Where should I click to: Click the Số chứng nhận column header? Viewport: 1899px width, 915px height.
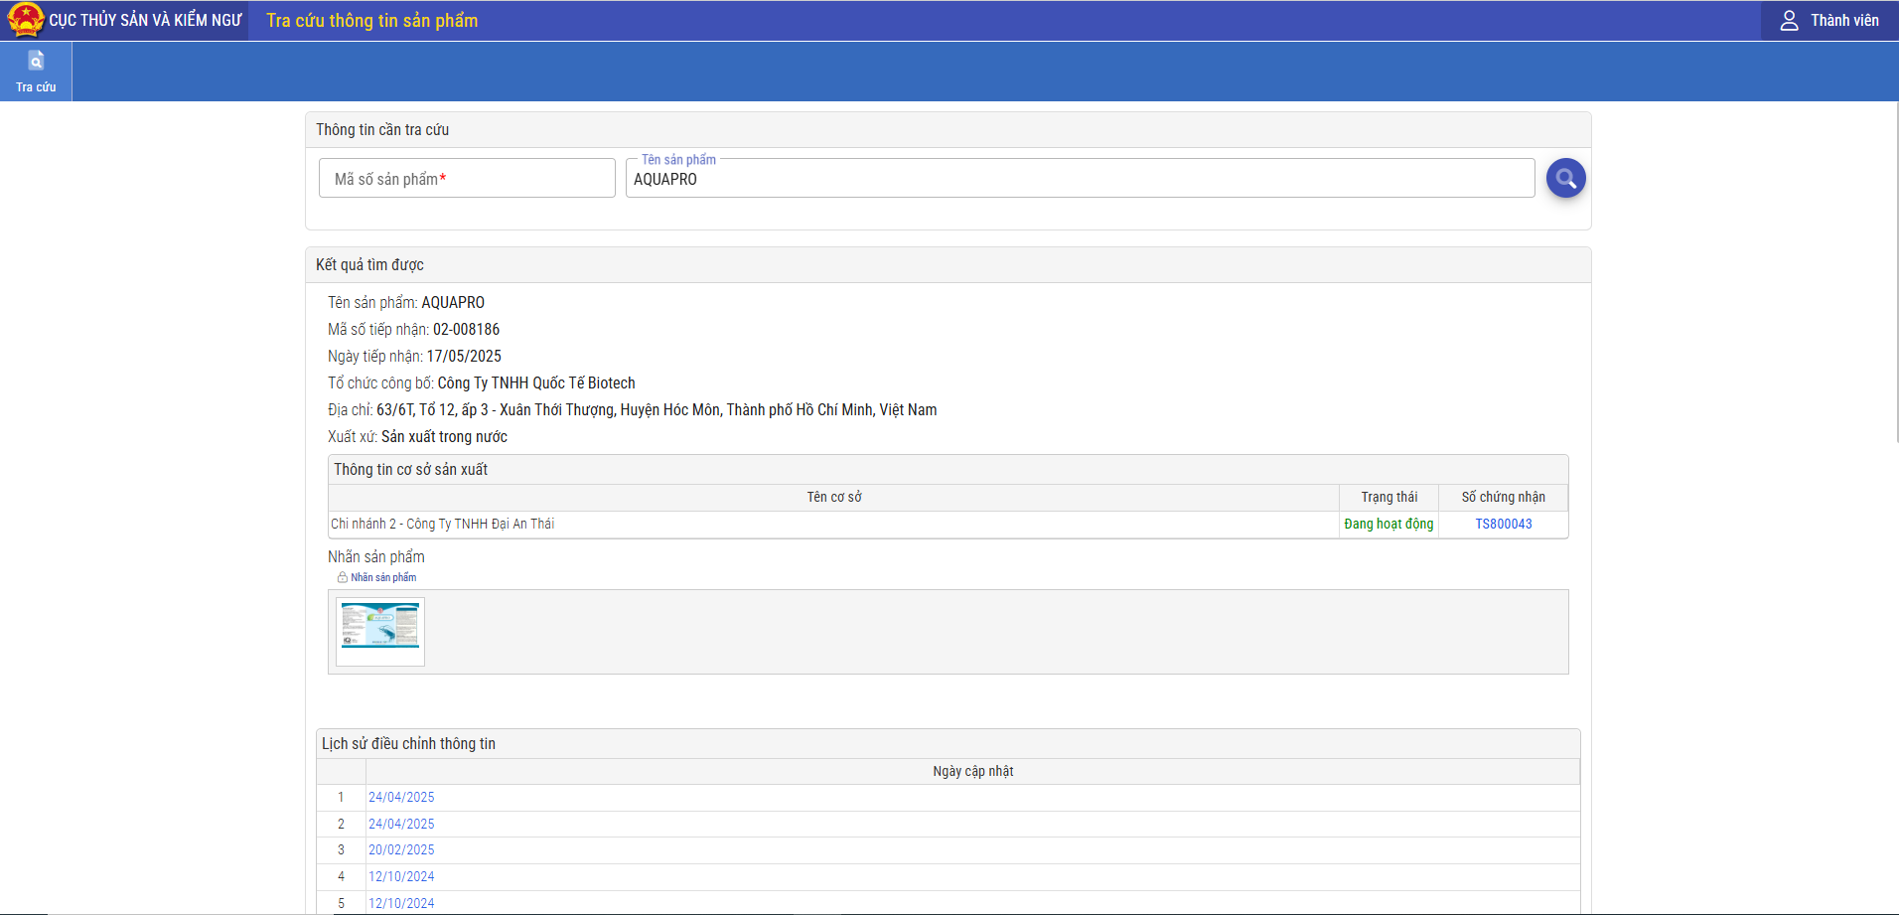[1504, 497]
